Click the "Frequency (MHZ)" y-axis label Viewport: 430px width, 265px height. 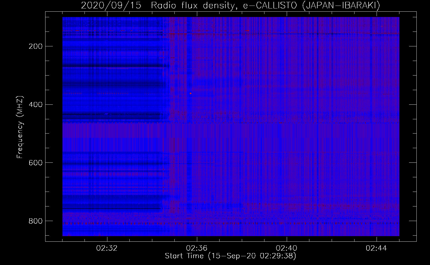click(x=20, y=127)
